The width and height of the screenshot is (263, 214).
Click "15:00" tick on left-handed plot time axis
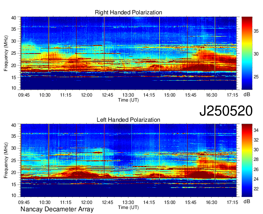click(170, 202)
